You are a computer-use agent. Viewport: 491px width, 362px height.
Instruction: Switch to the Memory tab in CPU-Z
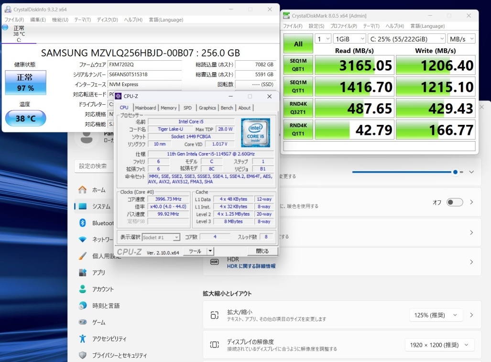pos(168,108)
